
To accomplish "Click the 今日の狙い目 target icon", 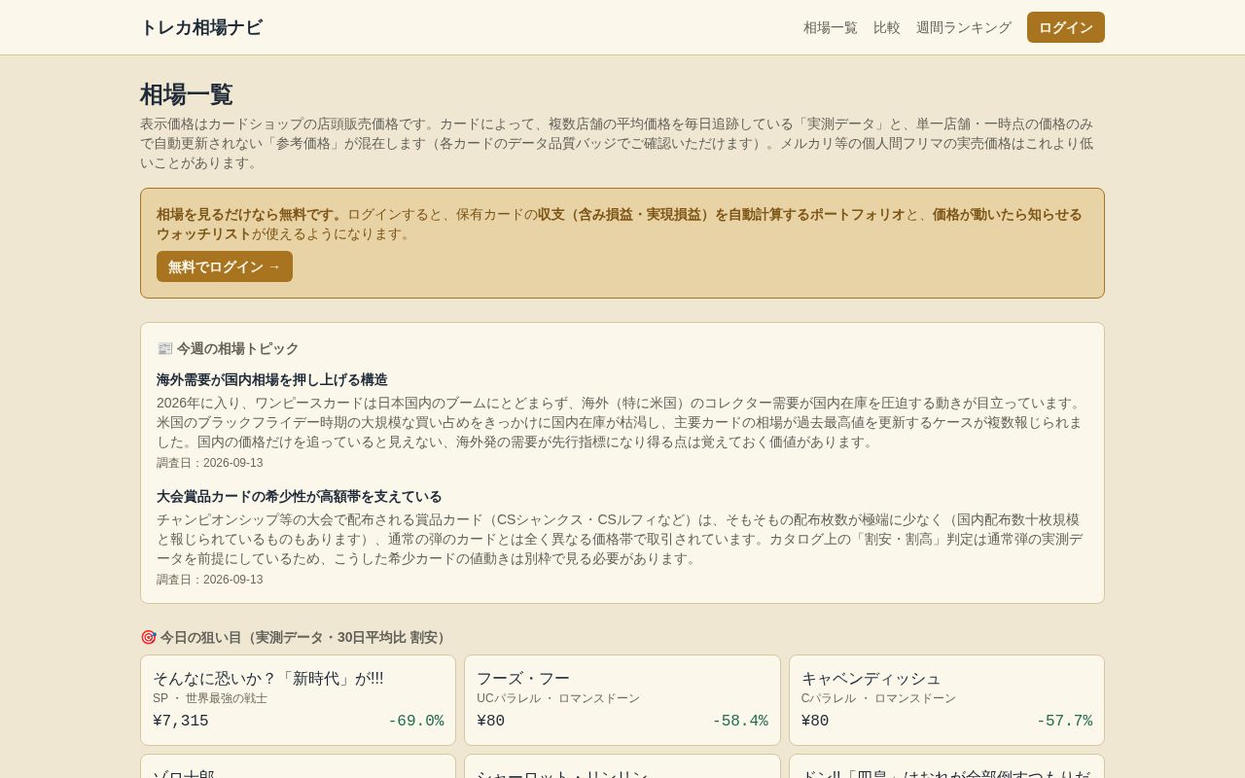I will pos(148,637).
